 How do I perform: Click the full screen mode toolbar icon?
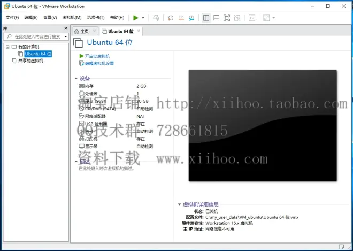(x=227, y=18)
